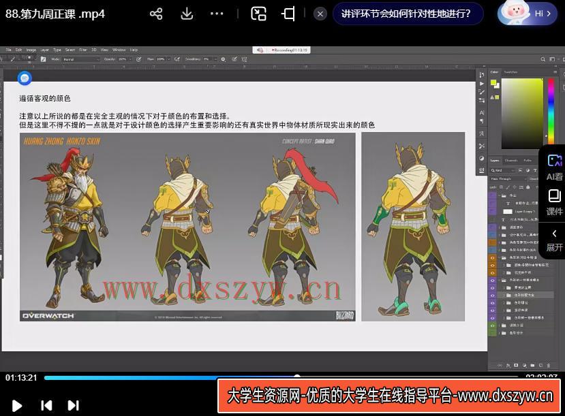The height and width of the screenshot is (416, 565).
Task: Toggle pressure for opacity icon
Action: point(138,59)
